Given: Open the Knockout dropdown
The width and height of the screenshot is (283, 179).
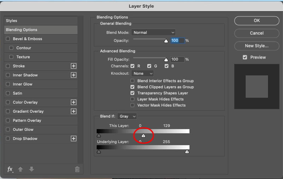Looking at the screenshot, I should coord(143,74).
